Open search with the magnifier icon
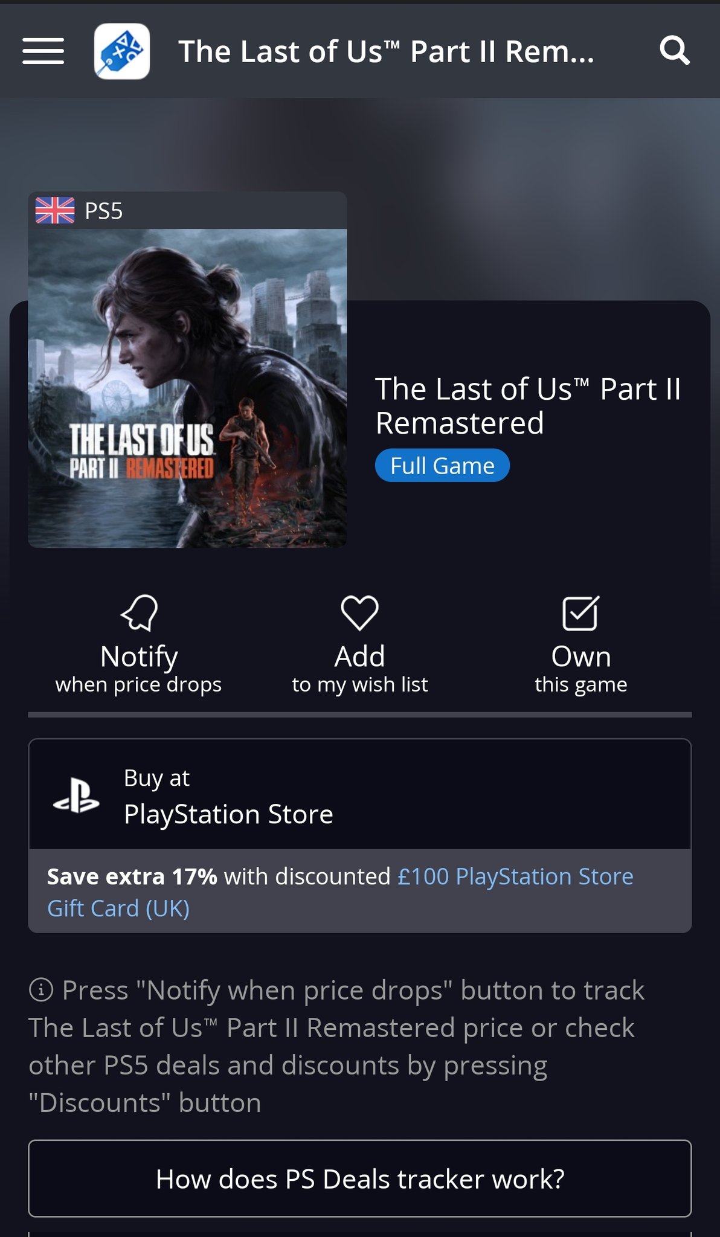The image size is (720, 1237). 674,51
